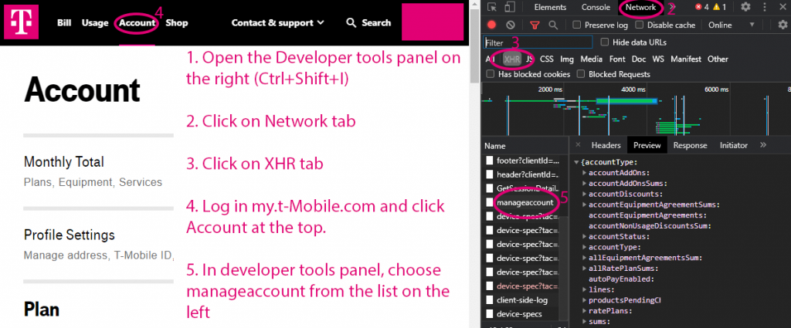Viewport: 791px width, 328px height.
Task: Switch to the Console tab
Action: click(x=596, y=7)
